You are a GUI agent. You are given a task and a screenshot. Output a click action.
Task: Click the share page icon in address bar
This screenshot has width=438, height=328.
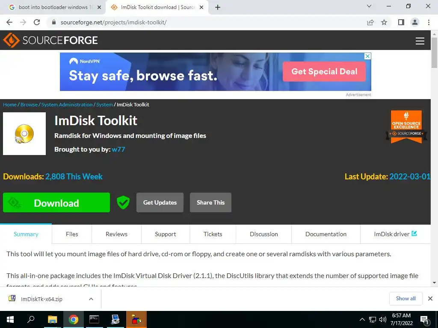[370, 22]
